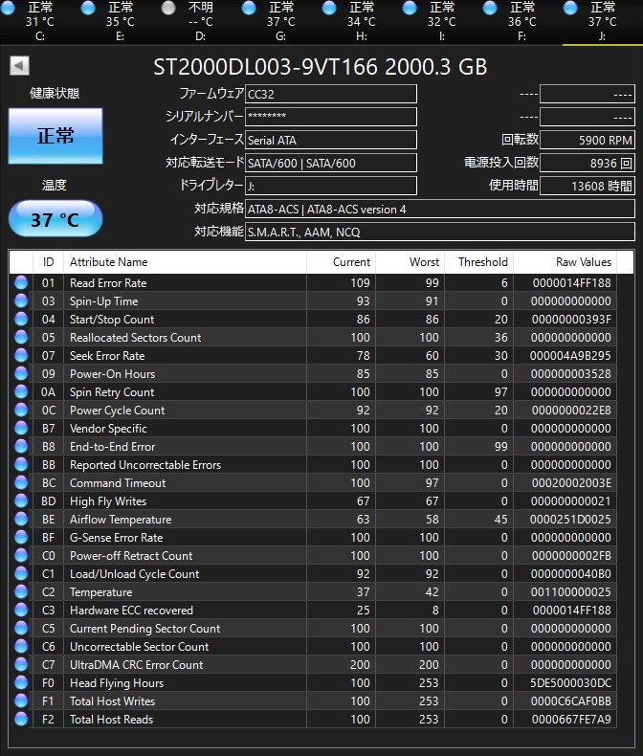Click the status orb beside Reallocated Sectors Count
Screen dimensions: 643x756
point(21,338)
